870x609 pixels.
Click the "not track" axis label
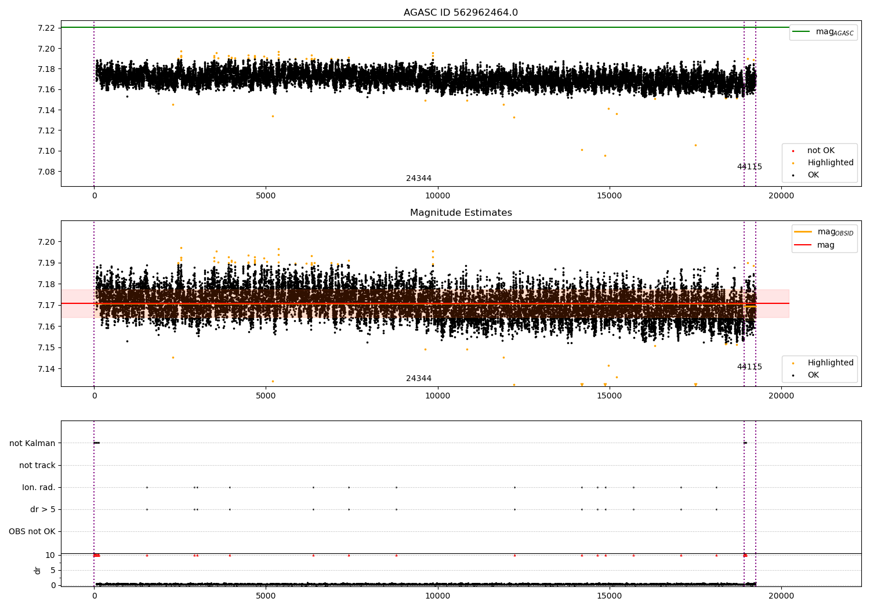coord(37,465)
